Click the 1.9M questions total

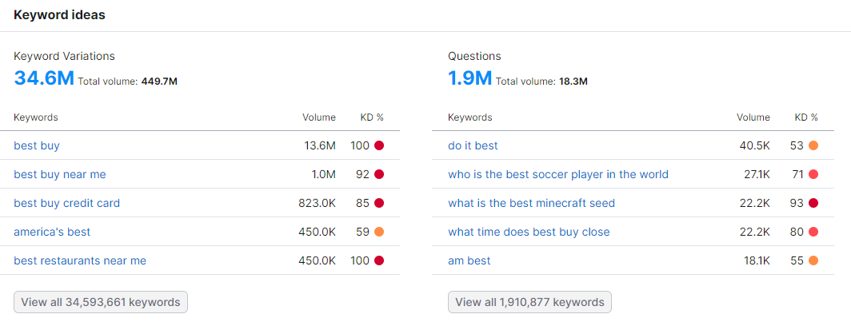(x=469, y=78)
